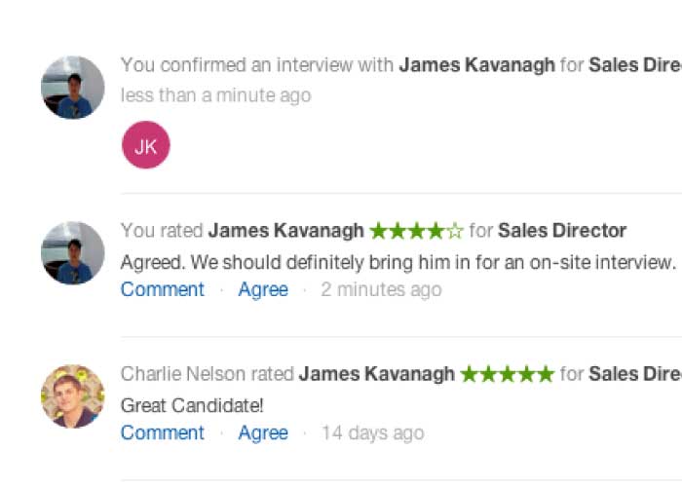Agree with your on-site interview review
The width and height of the screenshot is (682, 487).
coord(263,289)
